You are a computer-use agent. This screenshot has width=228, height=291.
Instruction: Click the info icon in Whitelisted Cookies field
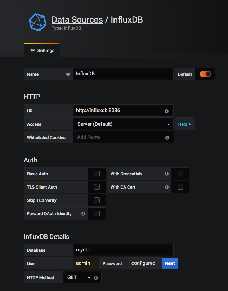point(167,138)
